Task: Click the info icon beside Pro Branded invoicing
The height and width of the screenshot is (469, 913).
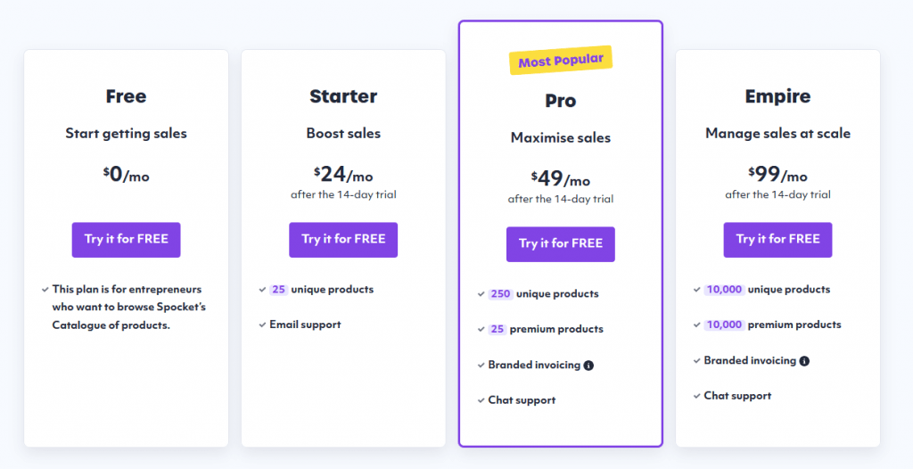Action: 588,366
